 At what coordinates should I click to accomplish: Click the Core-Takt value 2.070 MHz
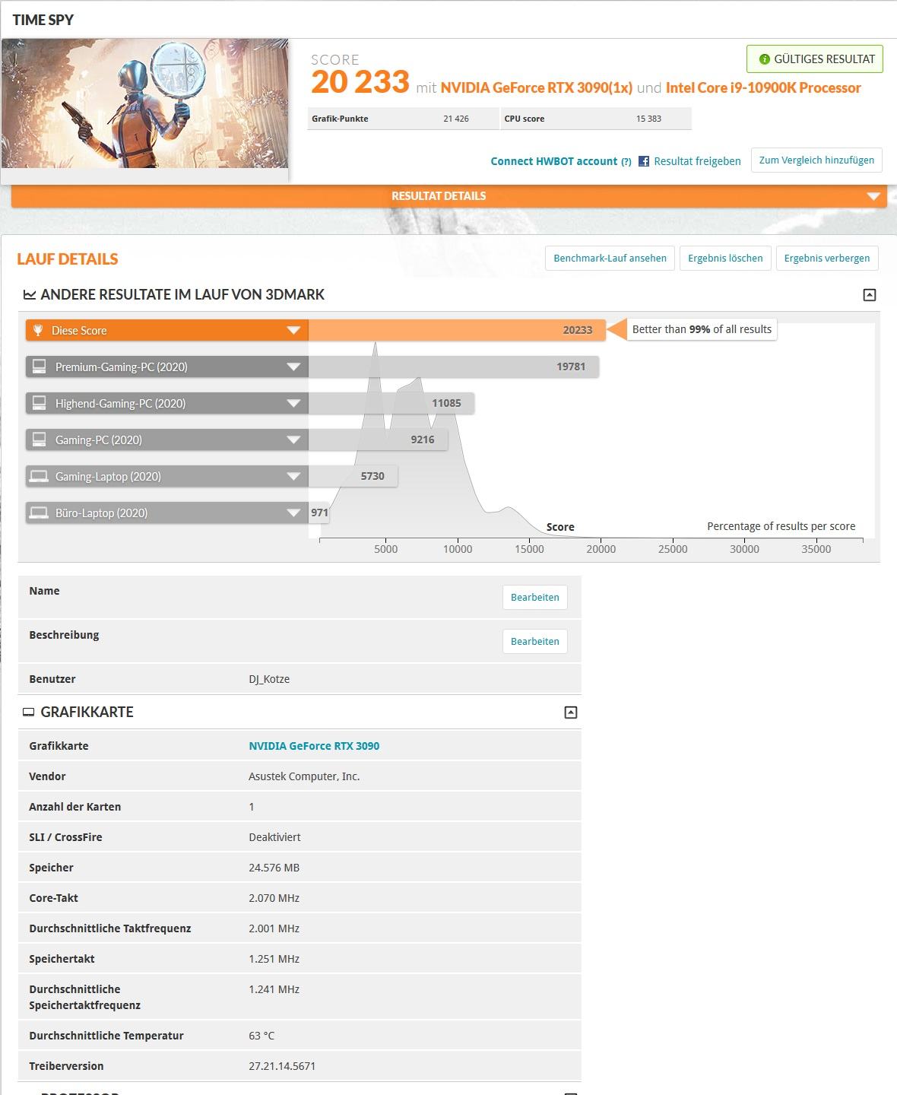pyautogui.click(x=274, y=898)
